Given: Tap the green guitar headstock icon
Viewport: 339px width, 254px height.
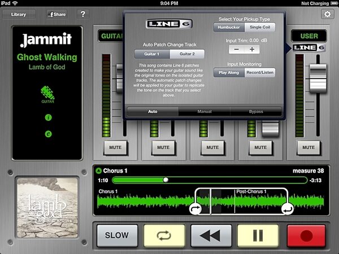Looking at the screenshot, I should (47, 95).
